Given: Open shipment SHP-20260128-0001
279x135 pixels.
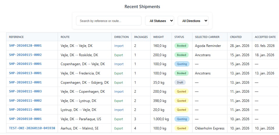Looking at the screenshot, I should (25, 46).
